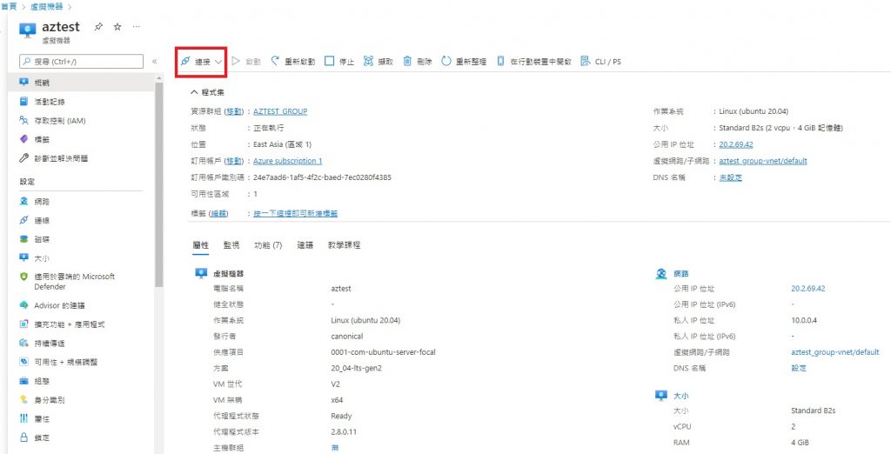891x454 pixels.
Task: Click 編輯 next to 標籤
Action: point(218,214)
